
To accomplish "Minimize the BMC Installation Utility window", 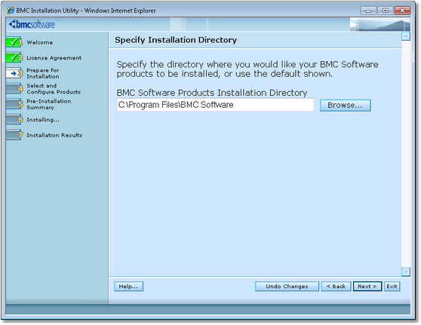I will coord(368,11).
